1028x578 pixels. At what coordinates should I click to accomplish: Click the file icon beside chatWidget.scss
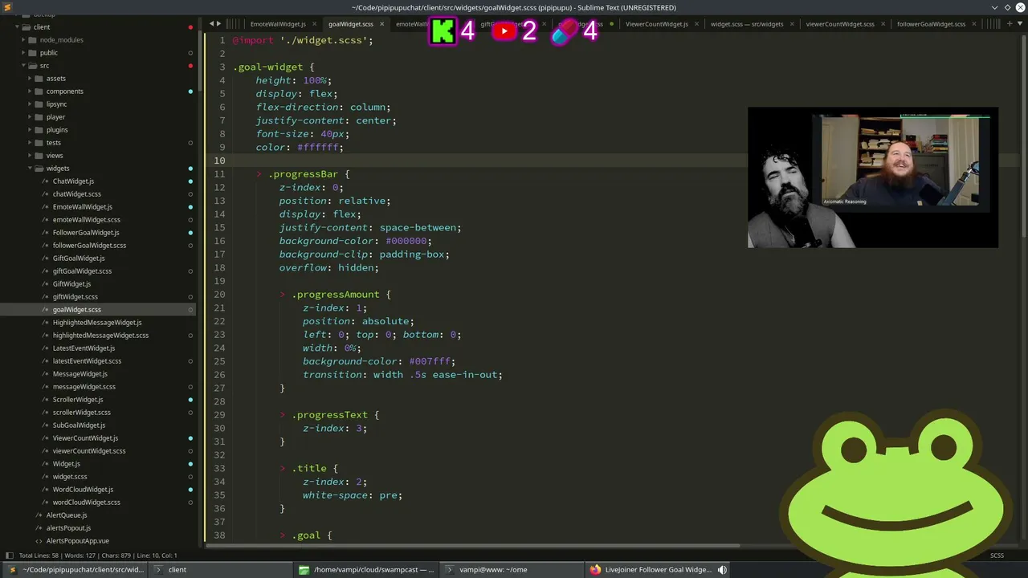point(45,194)
